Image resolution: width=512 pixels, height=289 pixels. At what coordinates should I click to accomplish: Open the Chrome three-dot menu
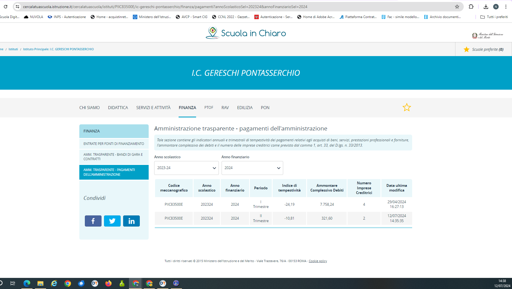click(506, 7)
